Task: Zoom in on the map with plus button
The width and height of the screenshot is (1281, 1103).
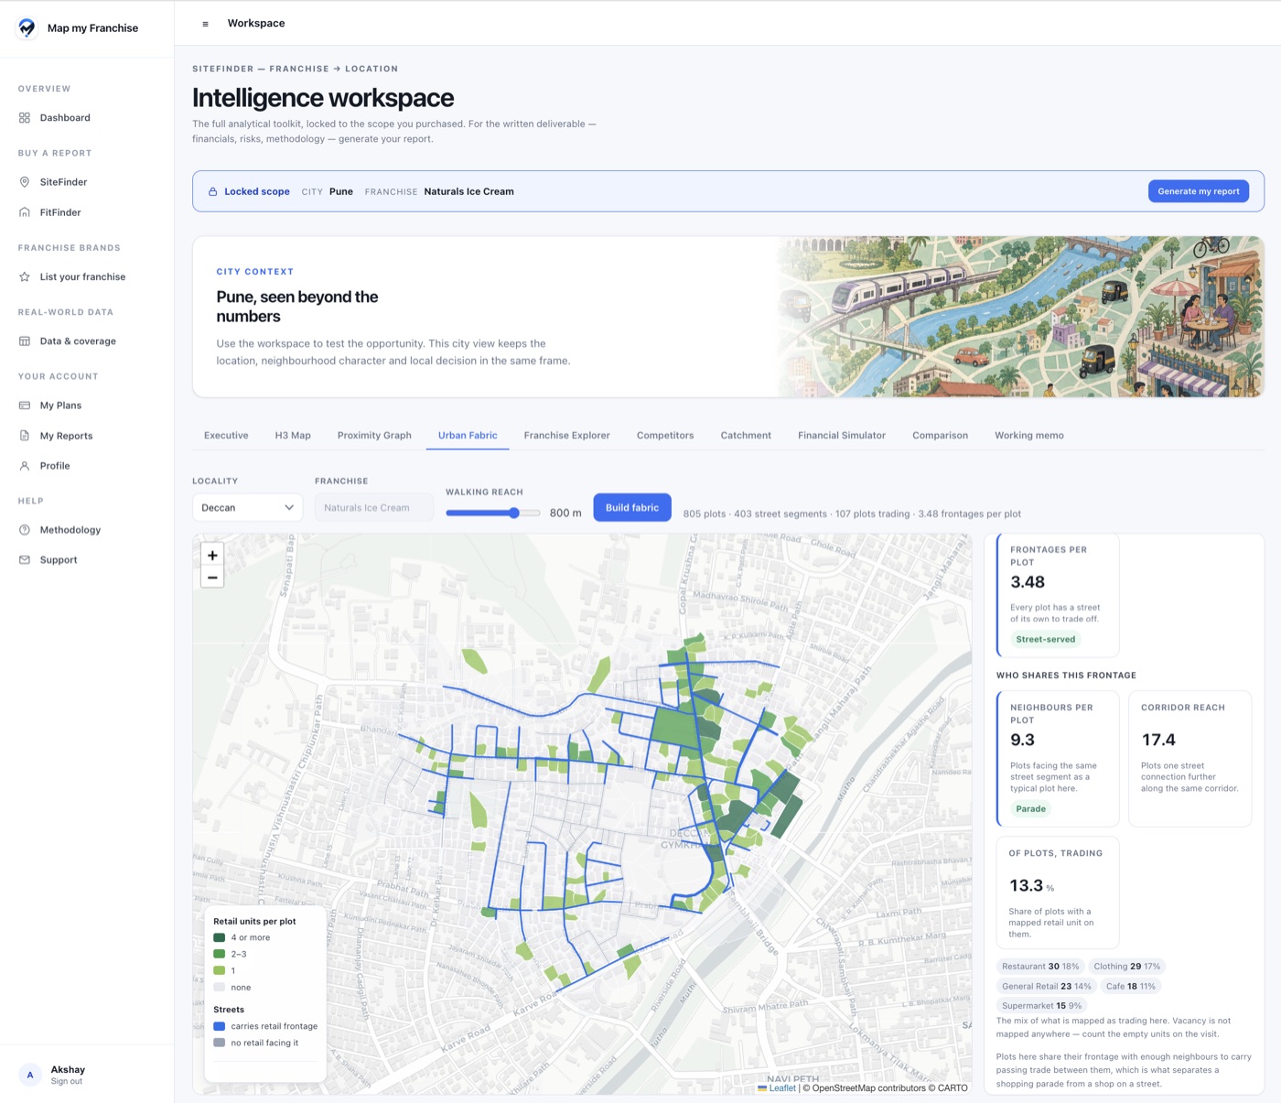Action: pyautogui.click(x=212, y=555)
